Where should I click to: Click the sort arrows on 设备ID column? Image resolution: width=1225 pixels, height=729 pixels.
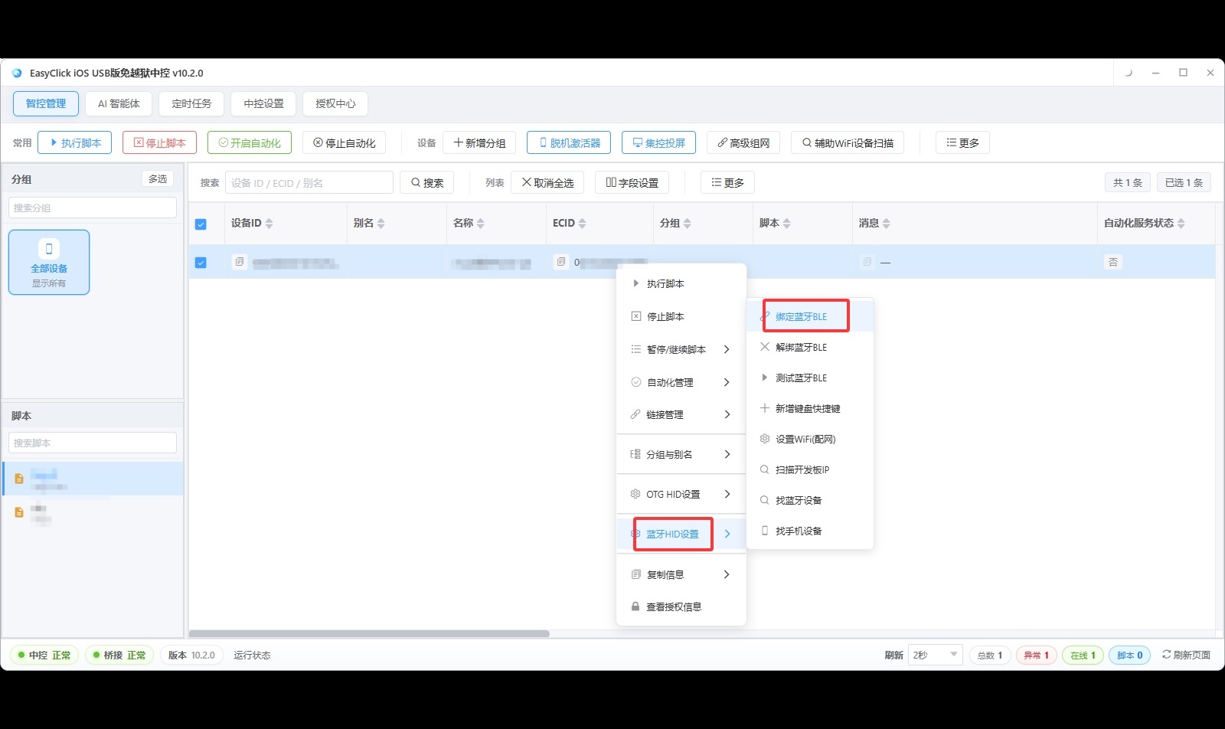tap(269, 224)
